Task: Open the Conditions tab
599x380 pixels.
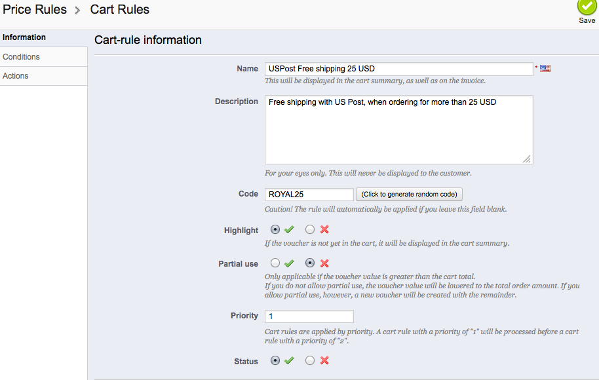Action: pyautogui.click(x=22, y=57)
